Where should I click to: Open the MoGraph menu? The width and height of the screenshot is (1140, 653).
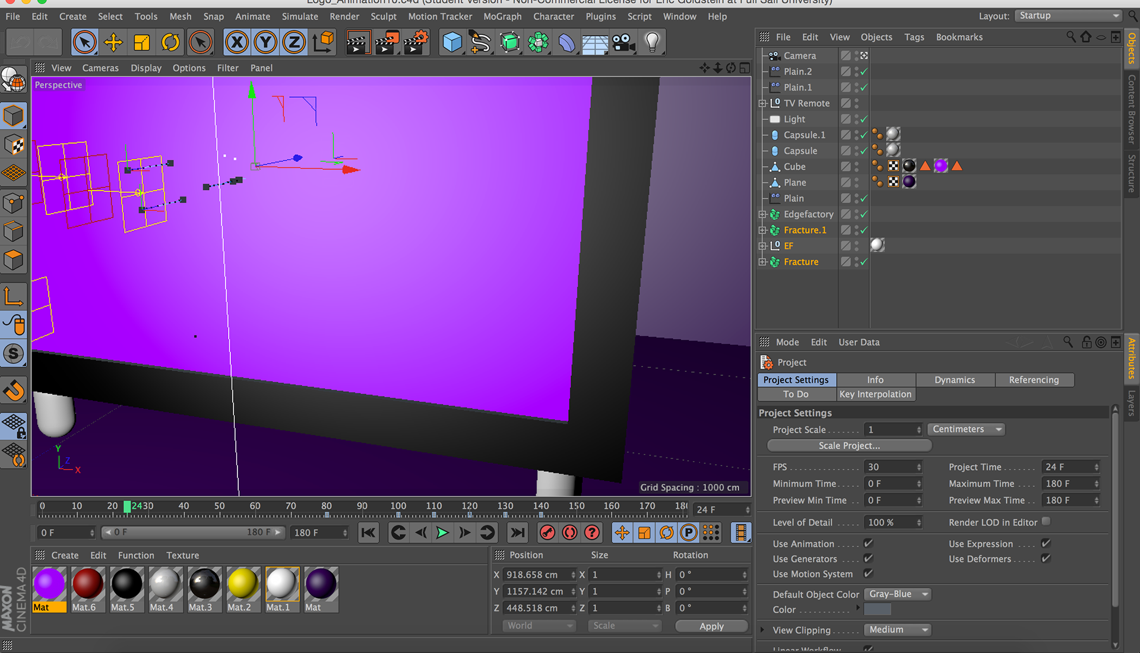pyautogui.click(x=502, y=17)
